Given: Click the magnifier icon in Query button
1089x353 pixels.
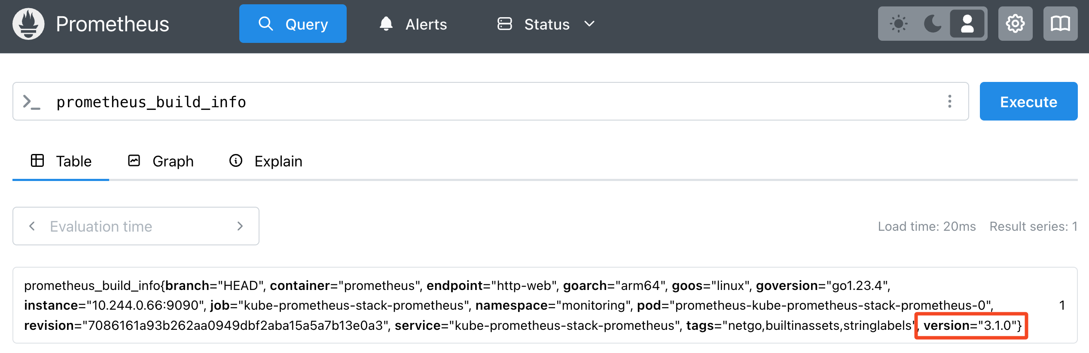Looking at the screenshot, I should point(265,24).
